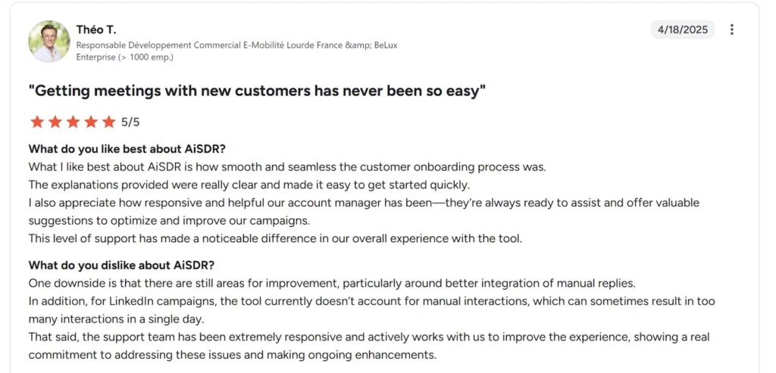Click "What do you like best about AiSDR?" heading

(x=127, y=148)
